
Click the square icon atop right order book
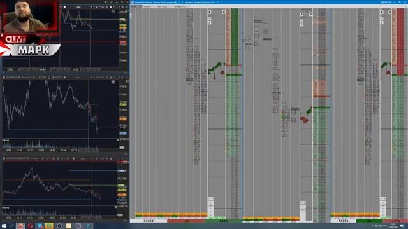[x=382, y=12]
